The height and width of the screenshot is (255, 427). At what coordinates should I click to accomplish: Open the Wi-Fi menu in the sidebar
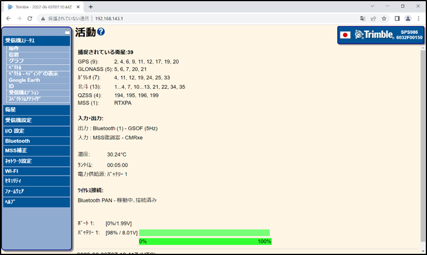pyautogui.click(x=37, y=171)
